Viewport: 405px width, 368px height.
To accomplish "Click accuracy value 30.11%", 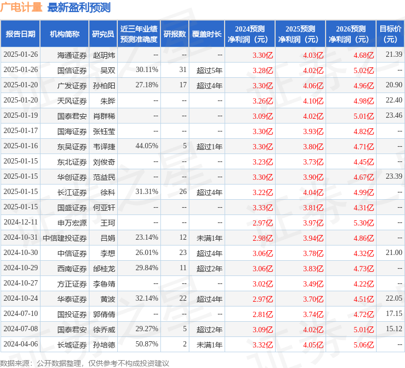I will [147, 70].
